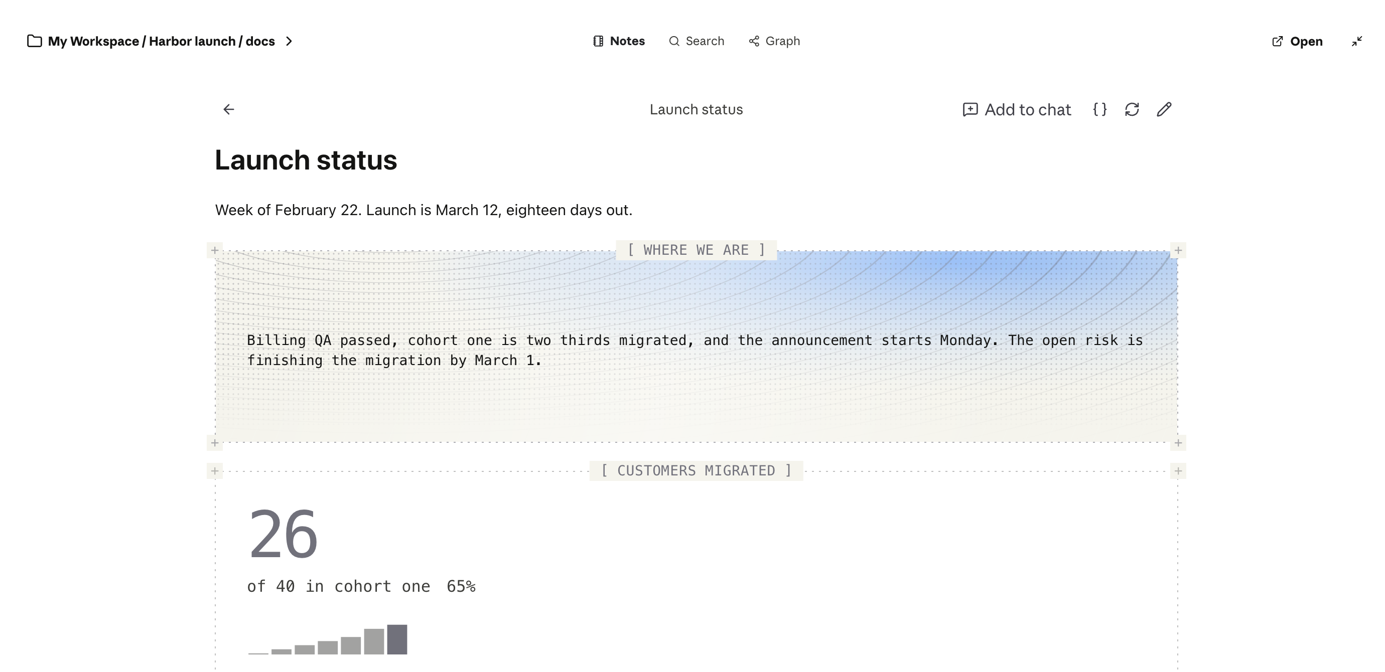Viewport: 1385px width, 672px height.
Task: Click the folder icon beside My Workspace
Action: point(35,41)
